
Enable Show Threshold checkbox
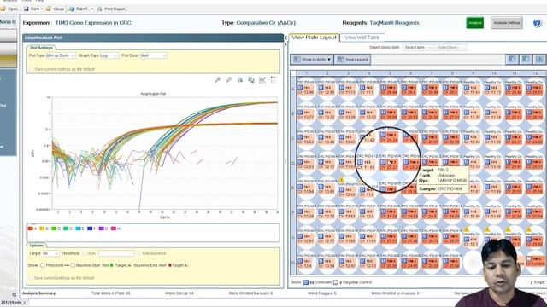[x=42, y=265]
